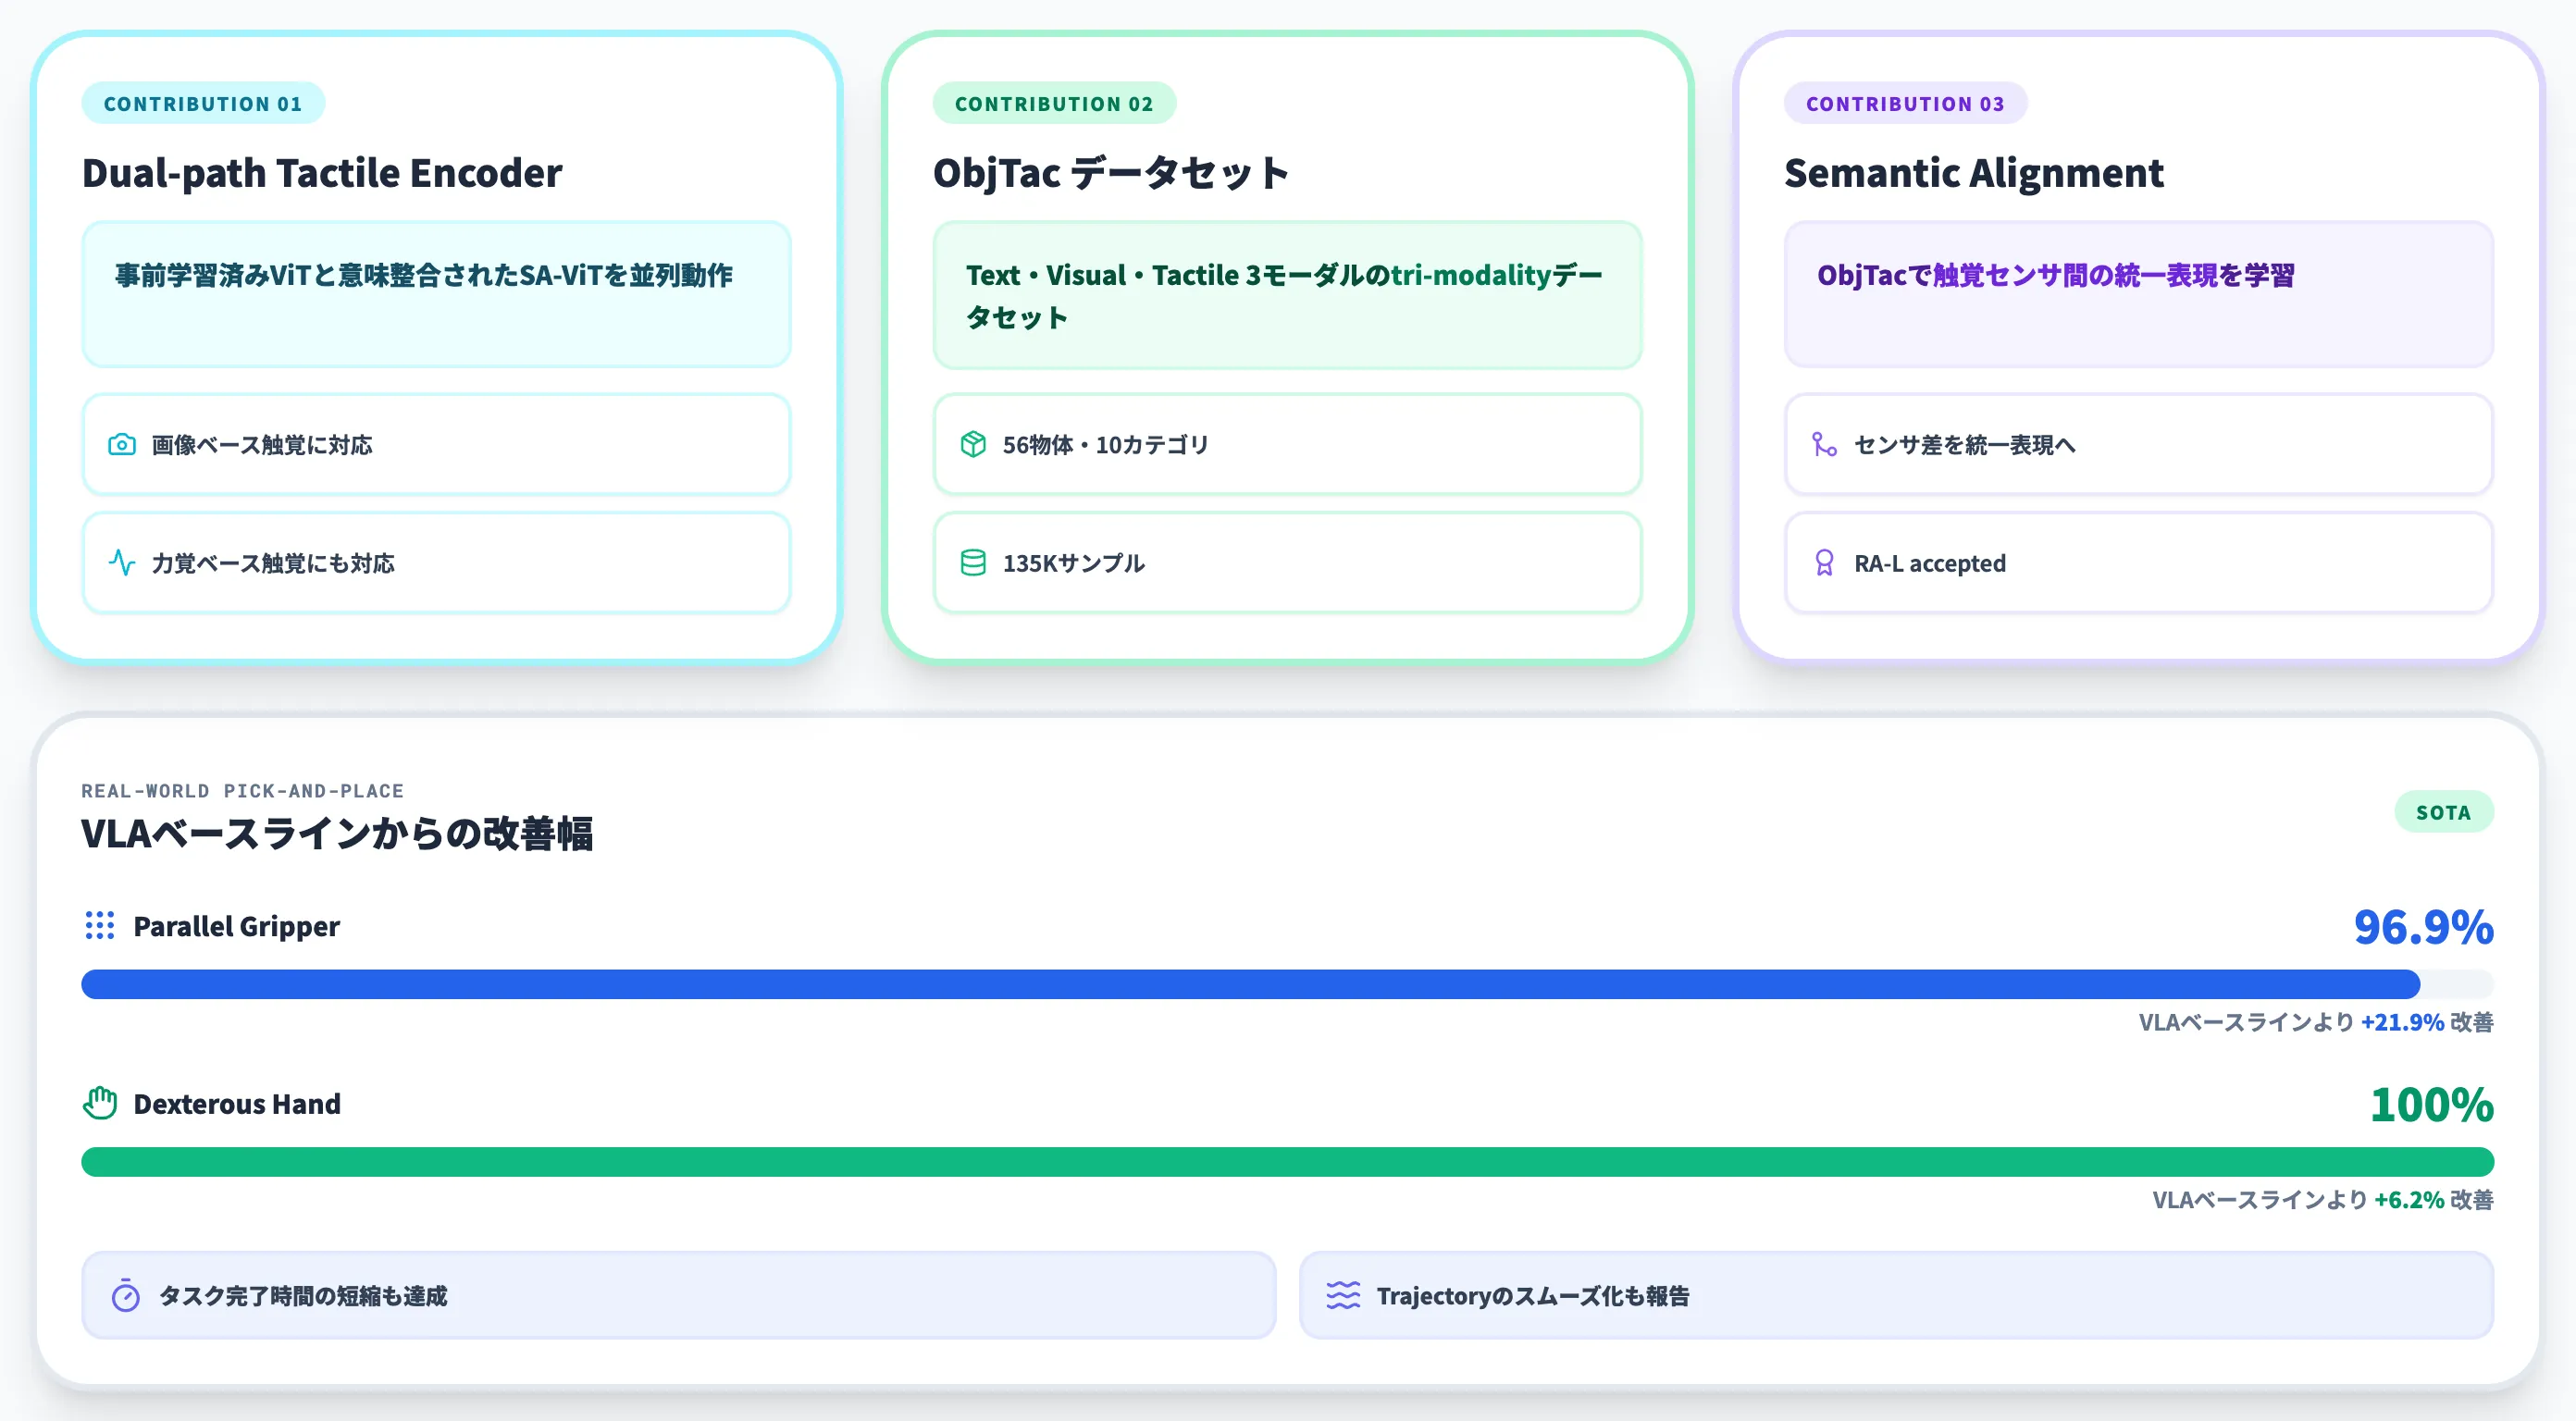Click the Dexterous Hand label
Viewport: 2576px width, 1421px height.
coord(237,1104)
